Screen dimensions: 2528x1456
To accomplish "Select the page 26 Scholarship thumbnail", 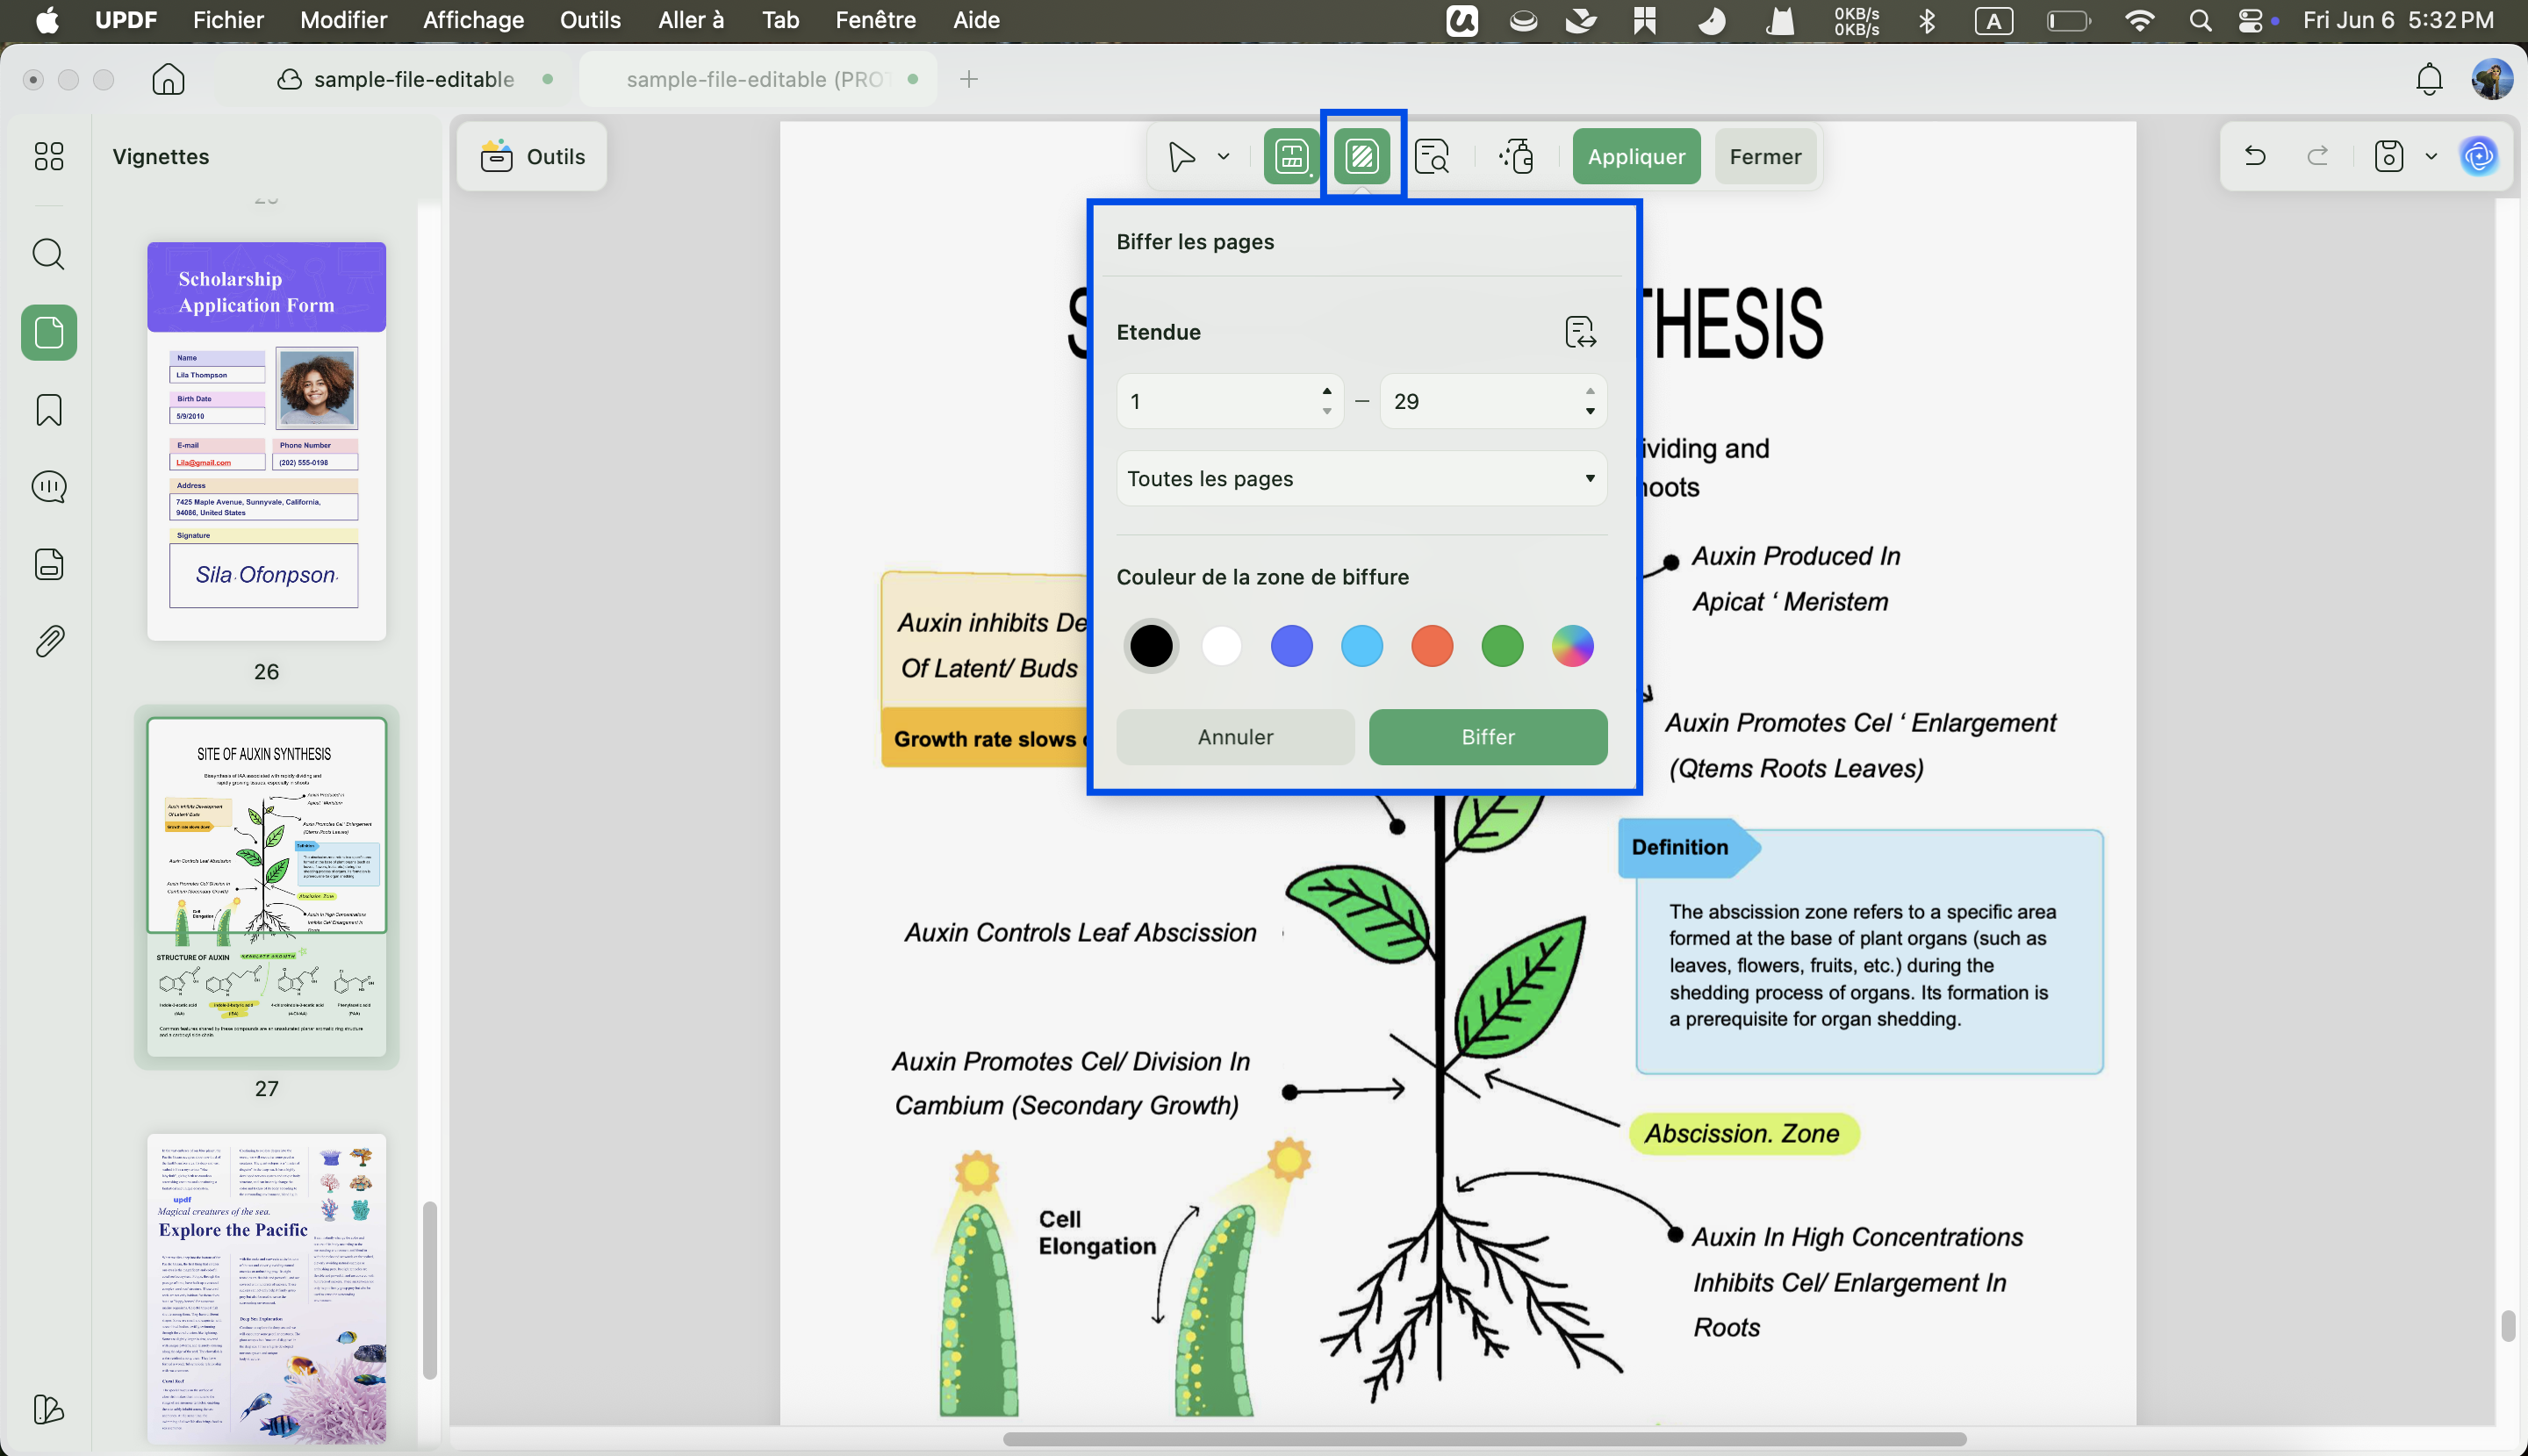I will [266, 441].
